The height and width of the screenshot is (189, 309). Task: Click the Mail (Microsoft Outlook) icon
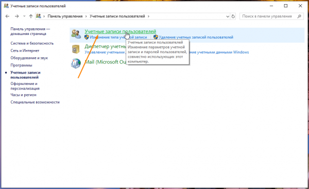pos(76,63)
